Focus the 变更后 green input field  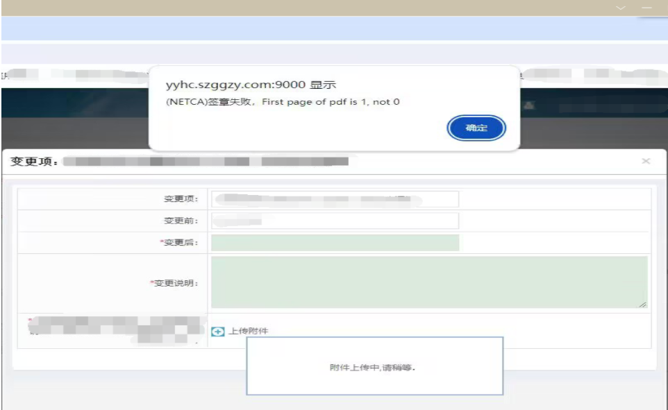pyautogui.click(x=335, y=243)
